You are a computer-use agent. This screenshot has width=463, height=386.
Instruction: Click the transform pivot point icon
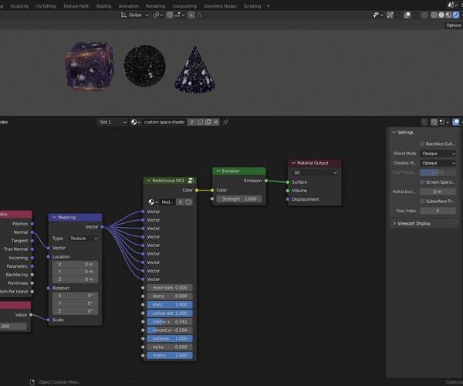[x=157, y=15]
